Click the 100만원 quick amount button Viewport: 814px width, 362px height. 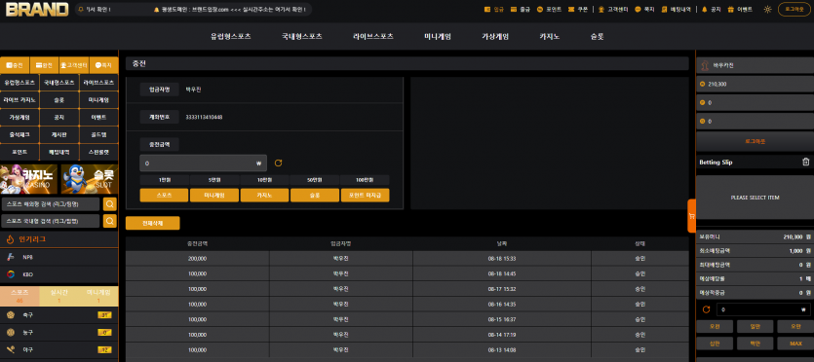[x=365, y=180]
